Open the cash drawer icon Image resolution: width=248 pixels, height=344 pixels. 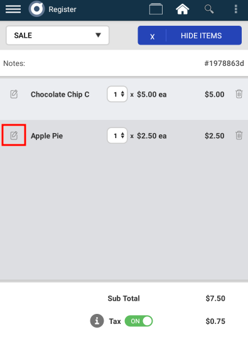click(156, 9)
